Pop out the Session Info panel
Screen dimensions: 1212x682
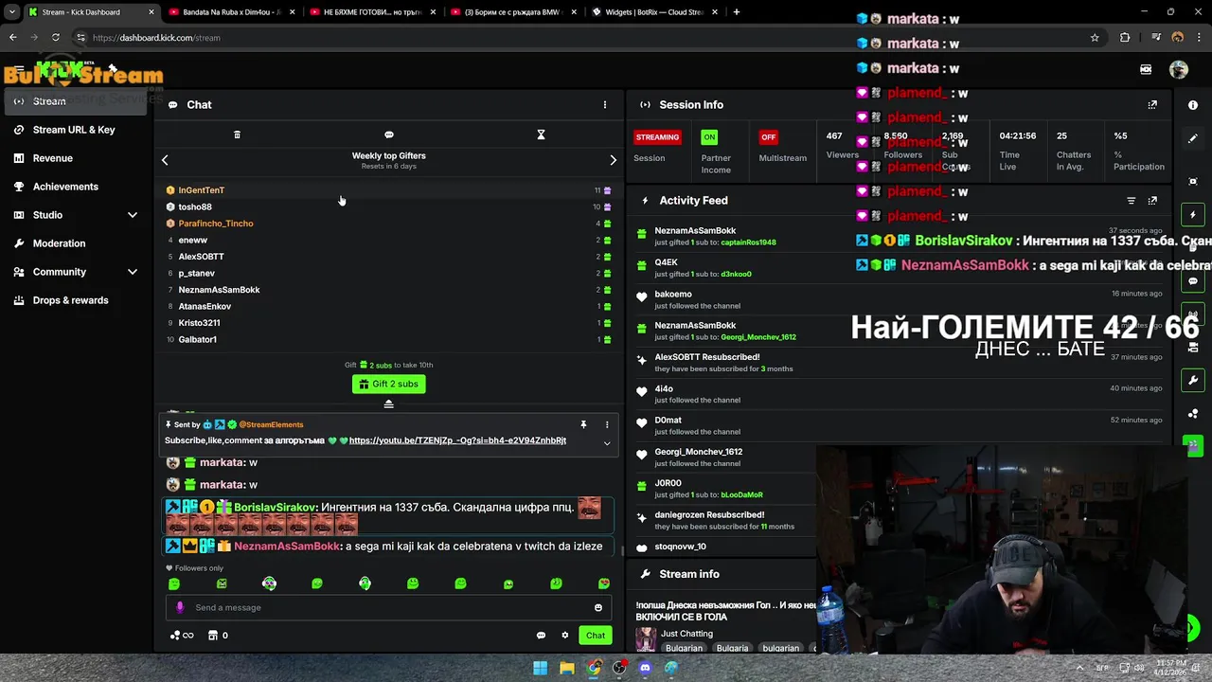(x=1152, y=105)
